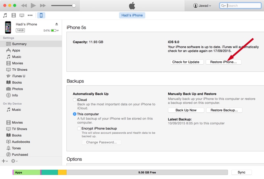Open Music under Settings sidebar
This screenshot has width=264, height=179.
[x=31, y=56]
